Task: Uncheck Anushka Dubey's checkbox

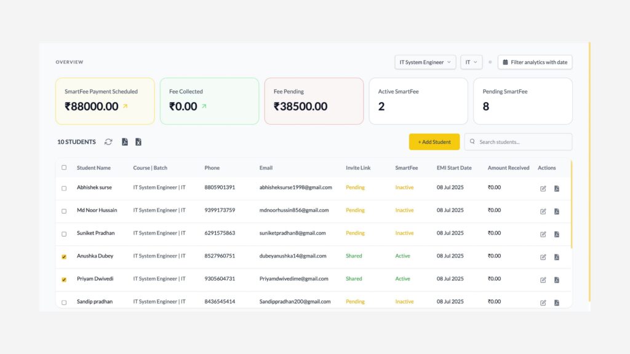Action: click(x=64, y=257)
